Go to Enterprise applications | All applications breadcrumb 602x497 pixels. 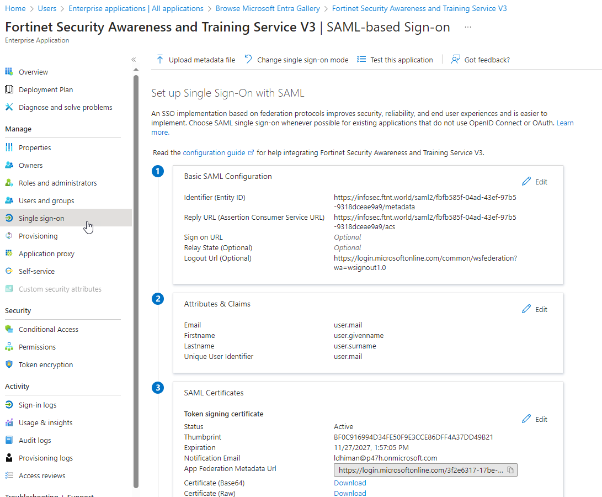[136, 8]
